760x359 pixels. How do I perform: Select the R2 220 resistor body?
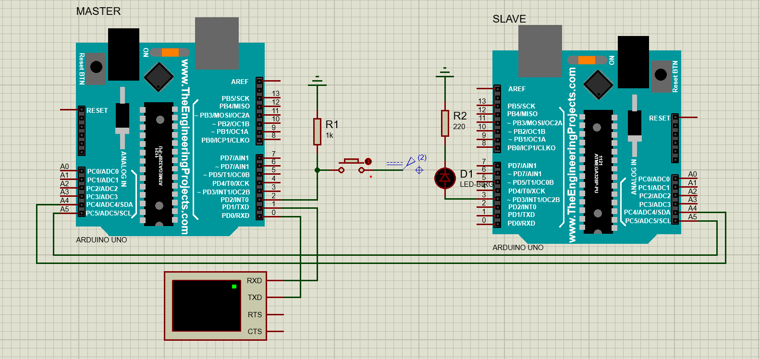(x=445, y=123)
